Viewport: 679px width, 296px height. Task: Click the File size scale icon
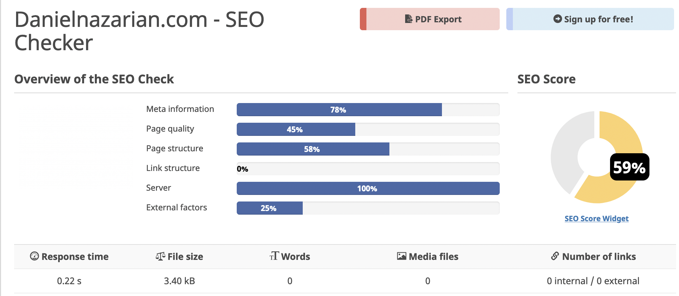pyautogui.click(x=160, y=256)
